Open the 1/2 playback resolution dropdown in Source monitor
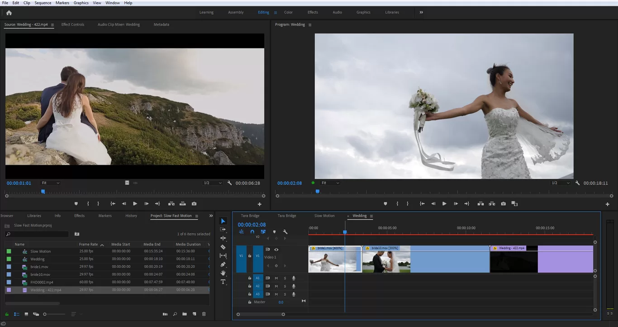The height and width of the screenshot is (327, 618). click(x=213, y=183)
